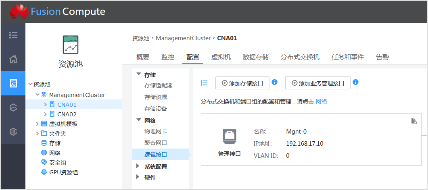Open the 分布式交换机 tab

pyautogui.click(x=300, y=57)
